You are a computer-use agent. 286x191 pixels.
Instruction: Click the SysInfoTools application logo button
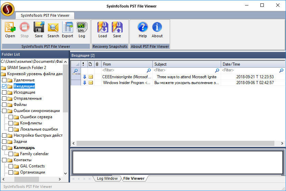point(8,9)
